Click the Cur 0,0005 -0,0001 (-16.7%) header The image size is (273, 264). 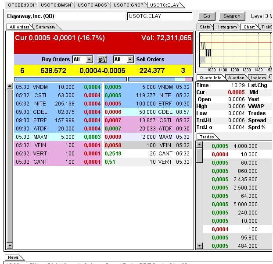[x=60, y=38]
